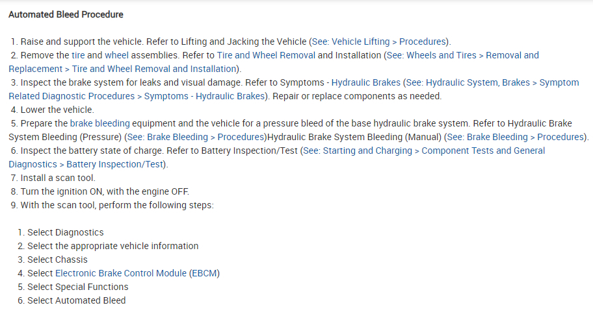Click the "brake bleeding" link in step 5

[x=100, y=123]
